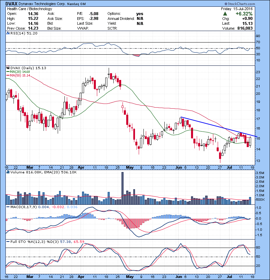Select the P/E value -5.08
This screenshot has width=270, height=280.
click(93, 14)
